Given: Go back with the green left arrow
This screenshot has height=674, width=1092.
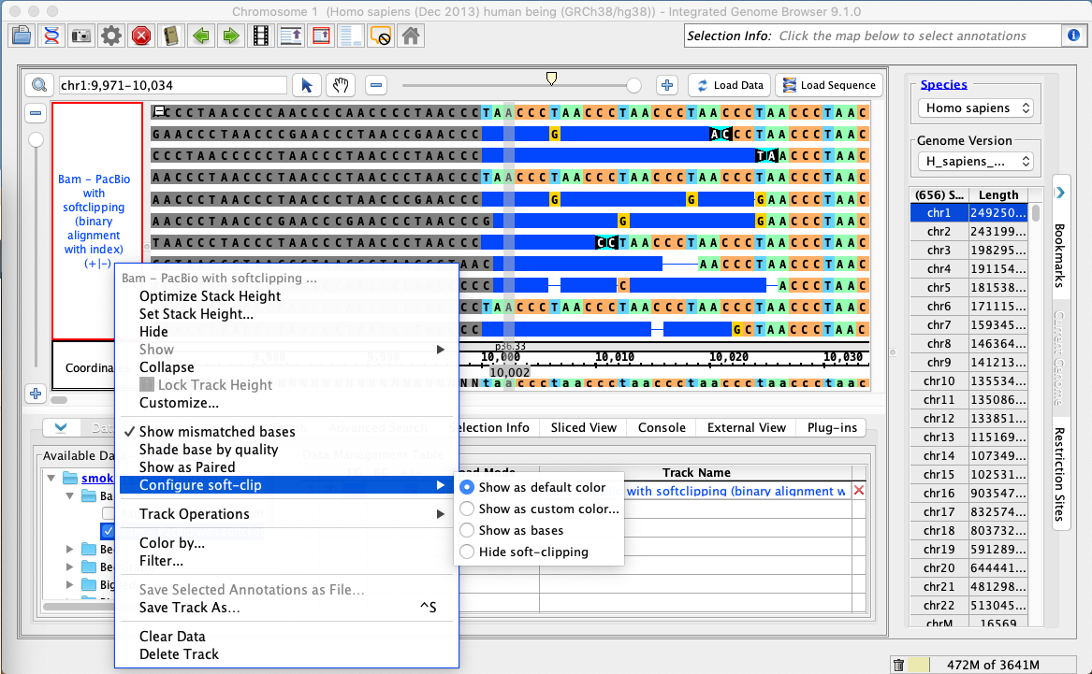Looking at the screenshot, I should pos(201,36).
